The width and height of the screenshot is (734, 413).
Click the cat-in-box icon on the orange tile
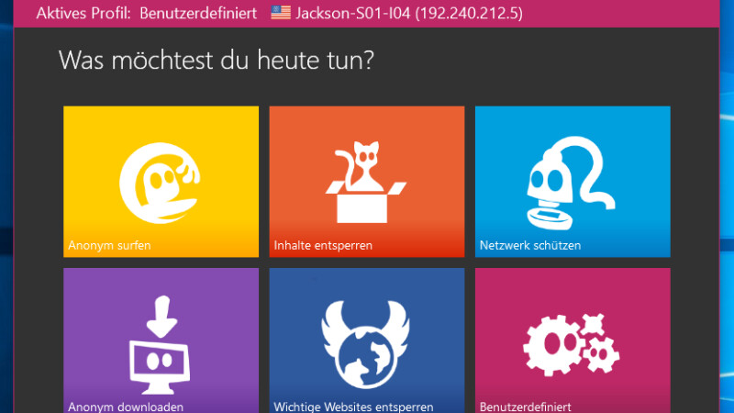[x=366, y=182]
